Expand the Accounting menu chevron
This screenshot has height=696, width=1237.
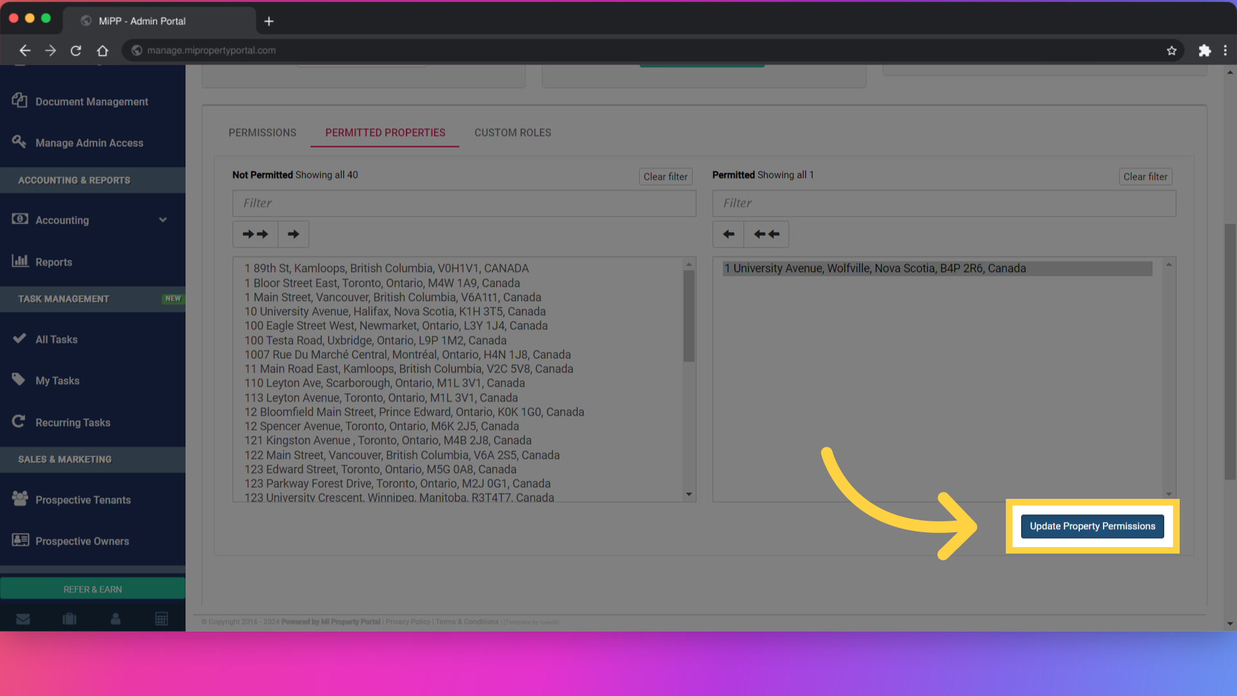163,220
